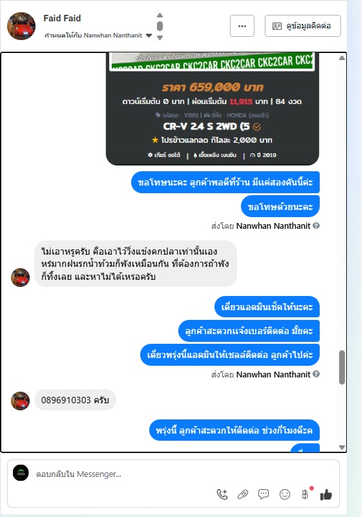Click the chat scrollbar thumb
Image resolution: width=363 pixels, height=517 pixels.
[x=342, y=367]
